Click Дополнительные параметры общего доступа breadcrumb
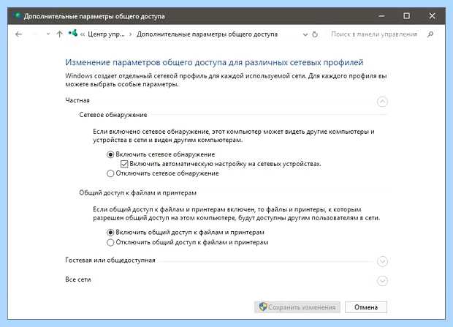This screenshot has width=453, height=327. 207,34
